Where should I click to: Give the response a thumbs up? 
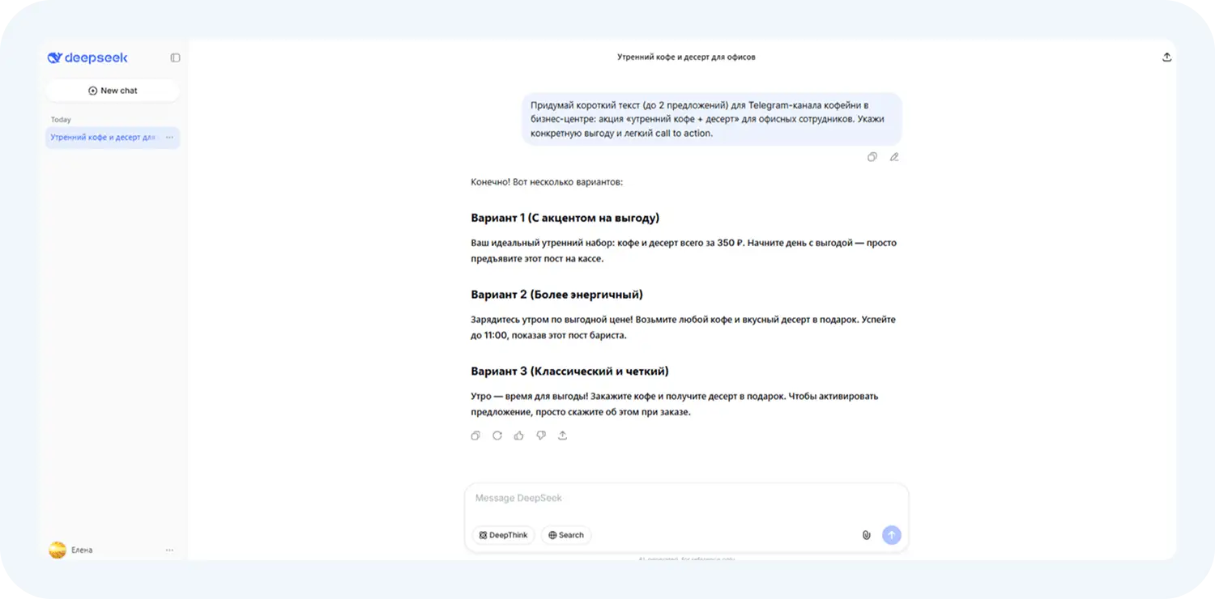pos(518,435)
